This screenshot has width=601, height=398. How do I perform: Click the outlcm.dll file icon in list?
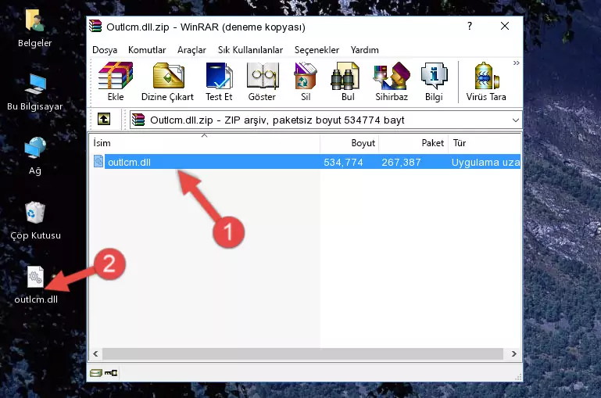pos(98,161)
